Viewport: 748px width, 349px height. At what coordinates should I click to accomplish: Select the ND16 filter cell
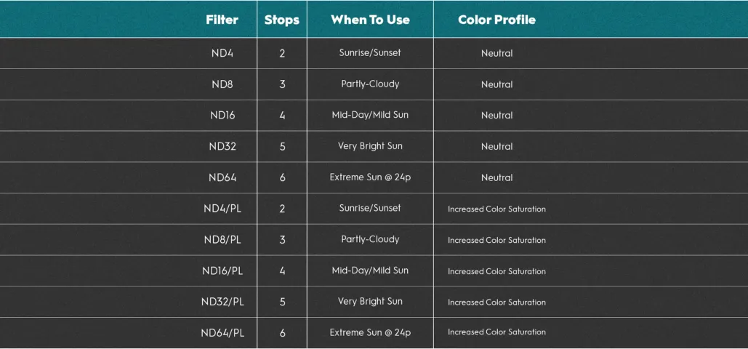click(222, 115)
